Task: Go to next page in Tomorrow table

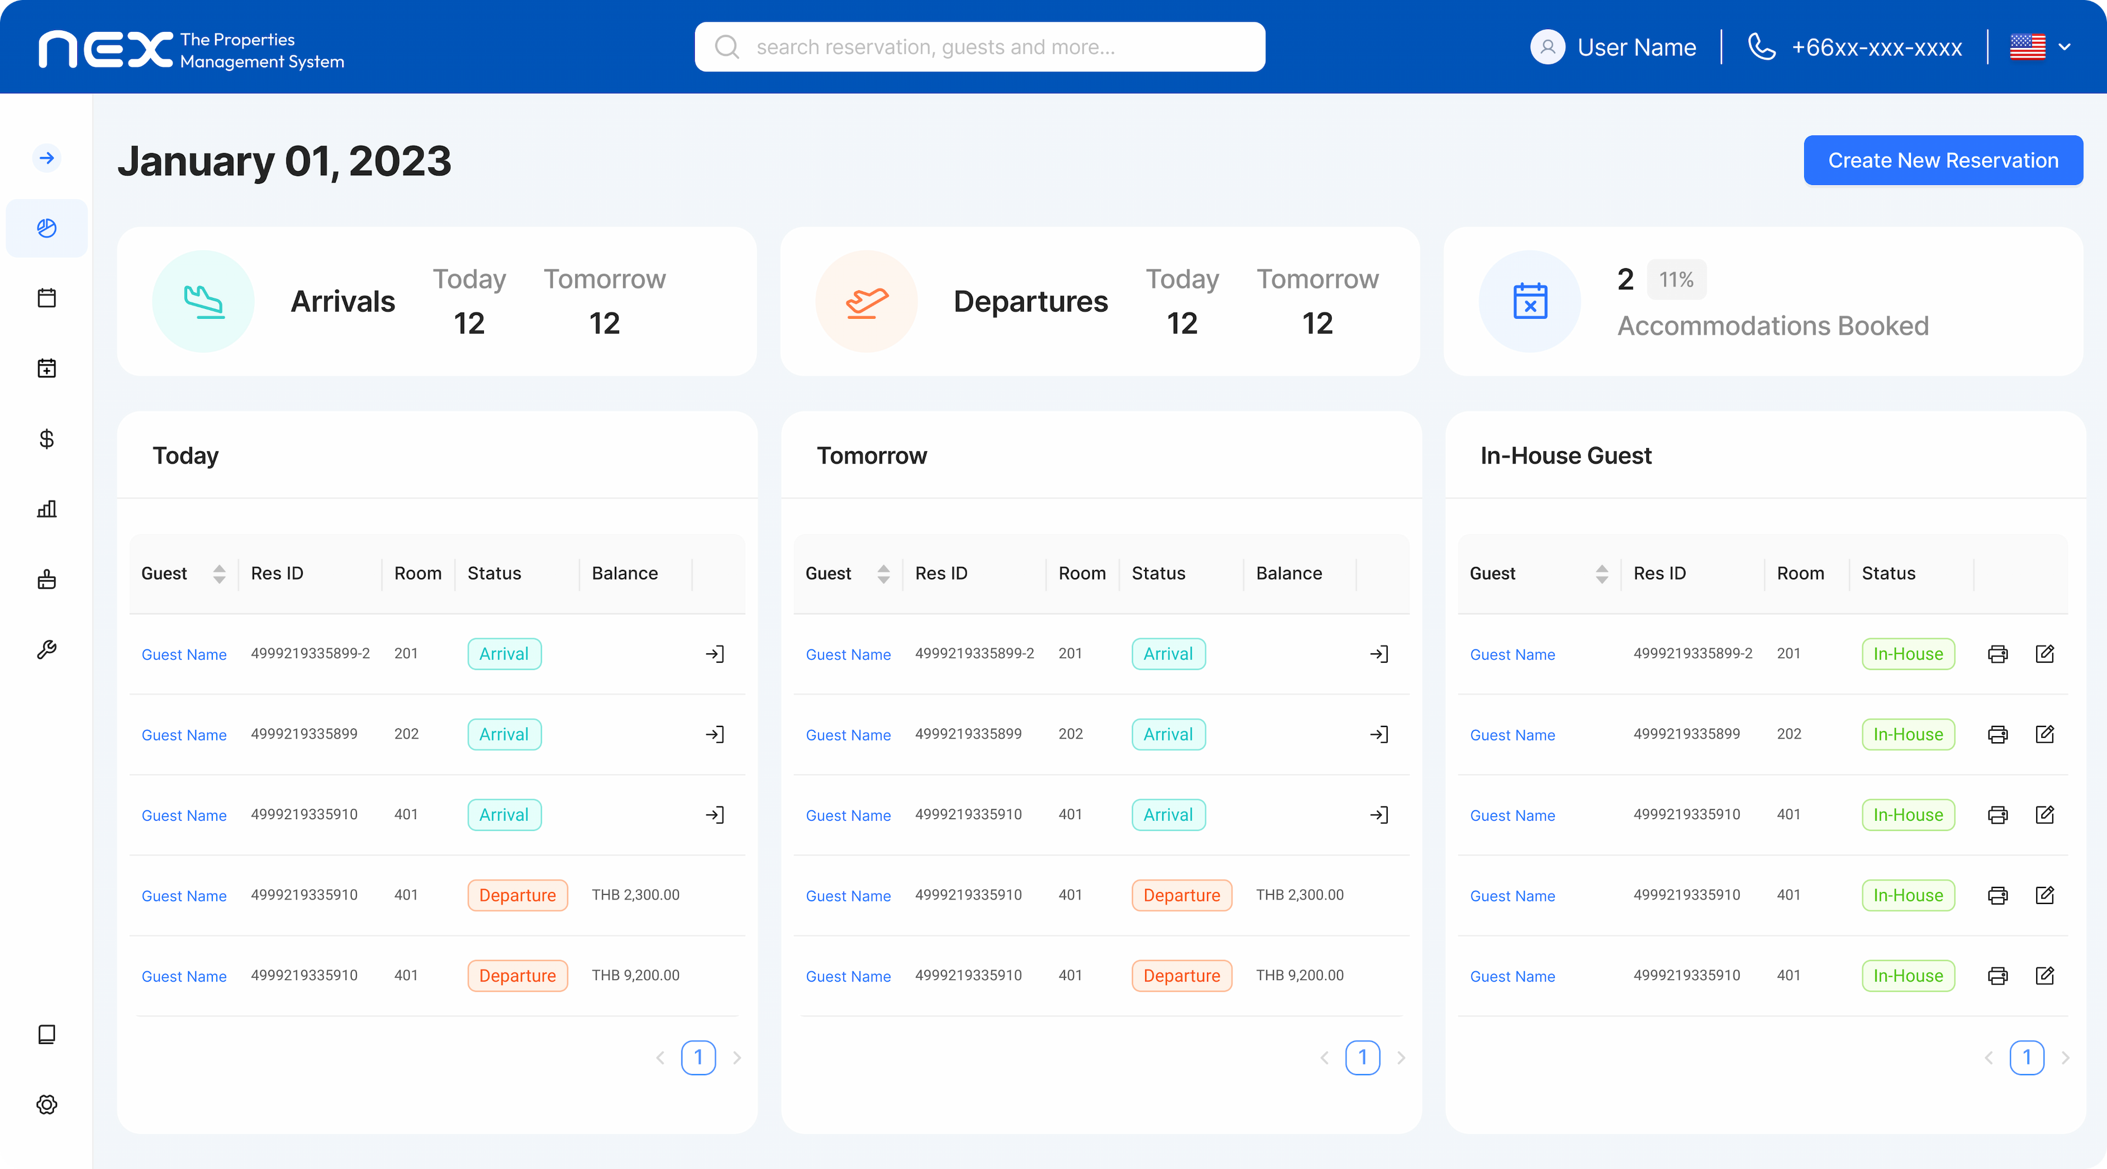Action: point(1401,1058)
